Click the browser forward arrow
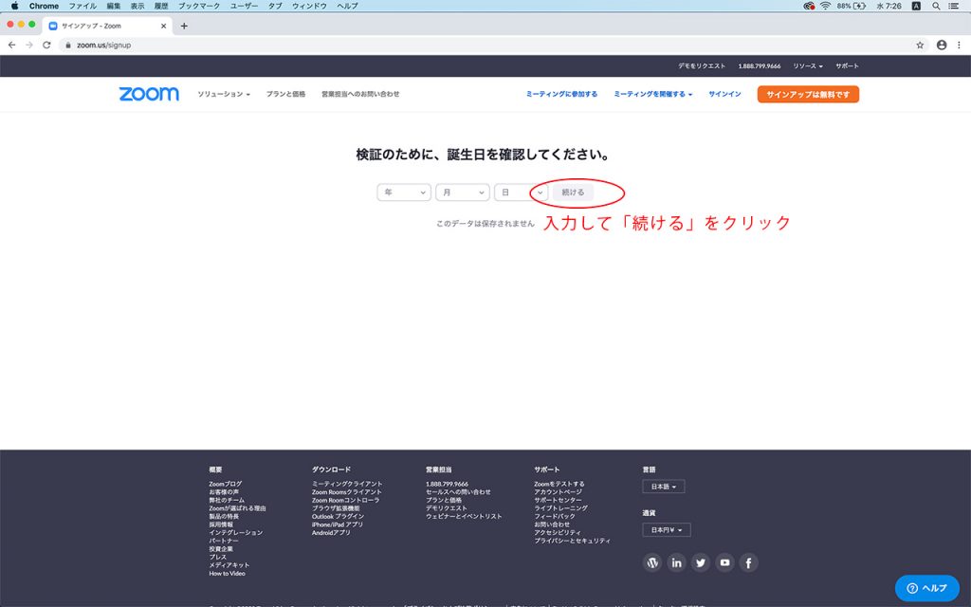Screen dimensions: 971x607 point(29,46)
